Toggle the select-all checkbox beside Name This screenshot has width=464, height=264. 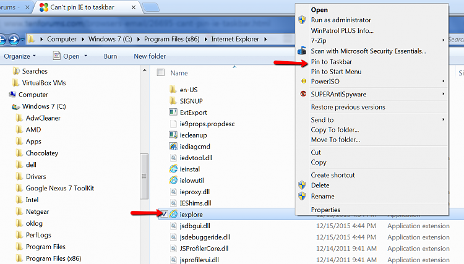tap(161, 72)
